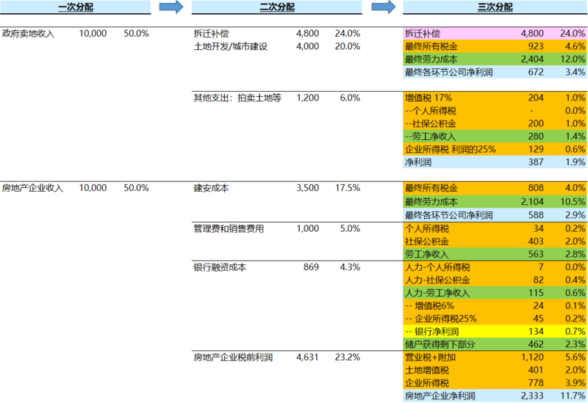Viewport: 588px width, 403px height.
Task: Select the 房地产企业收入 label cell
Action: coord(32,188)
